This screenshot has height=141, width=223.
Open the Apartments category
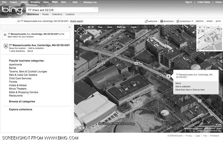pos(15,65)
